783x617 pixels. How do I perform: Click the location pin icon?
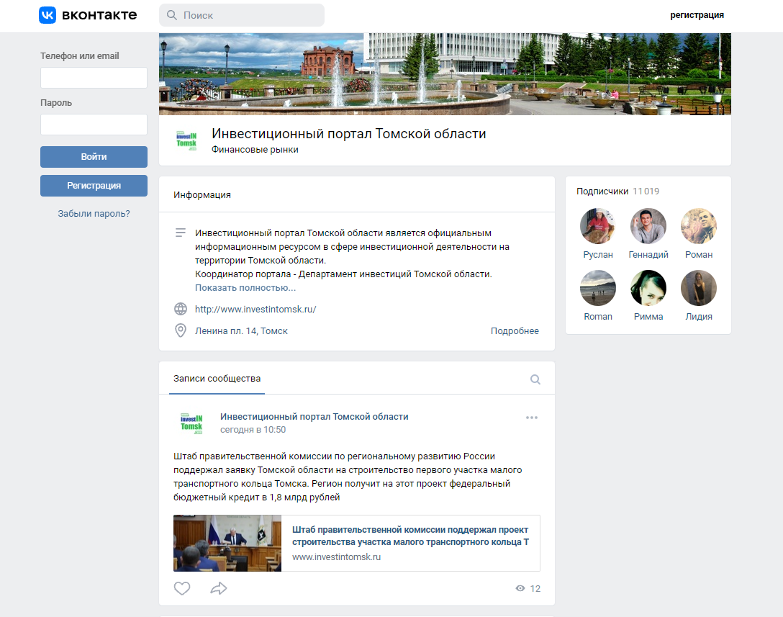coord(180,330)
